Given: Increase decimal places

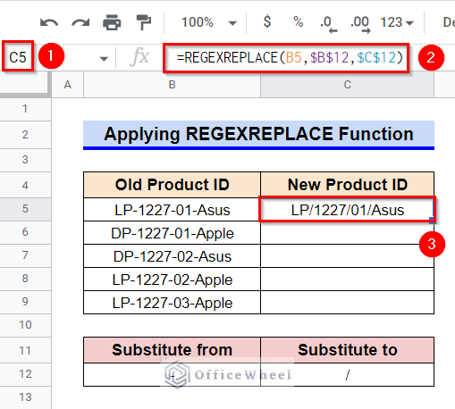Looking at the screenshot, I should (x=360, y=24).
